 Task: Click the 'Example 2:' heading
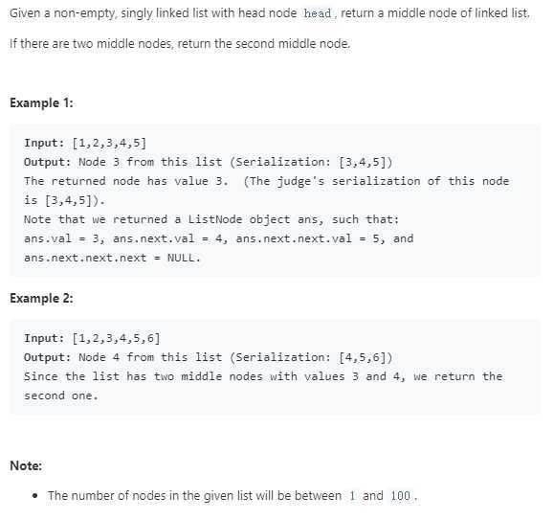pyautogui.click(x=41, y=299)
